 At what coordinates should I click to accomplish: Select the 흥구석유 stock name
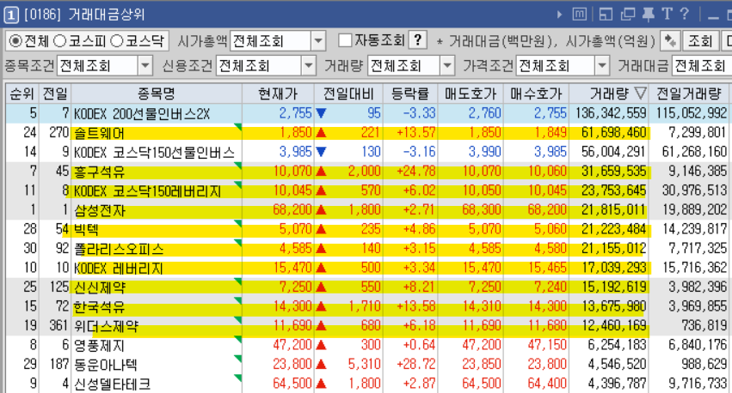(99, 172)
